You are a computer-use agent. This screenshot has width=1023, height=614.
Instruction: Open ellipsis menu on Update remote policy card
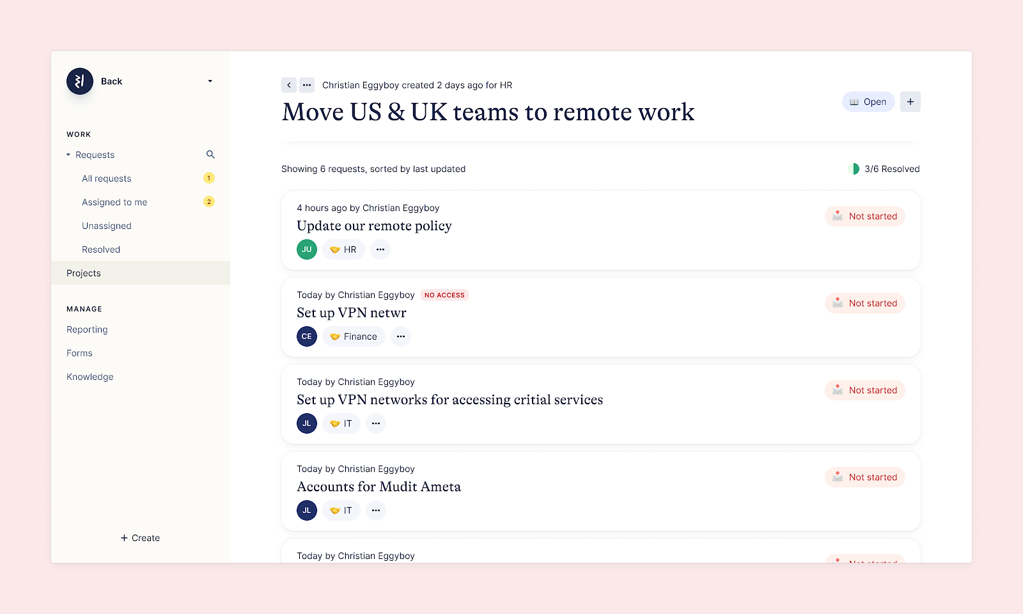tap(380, 249)
